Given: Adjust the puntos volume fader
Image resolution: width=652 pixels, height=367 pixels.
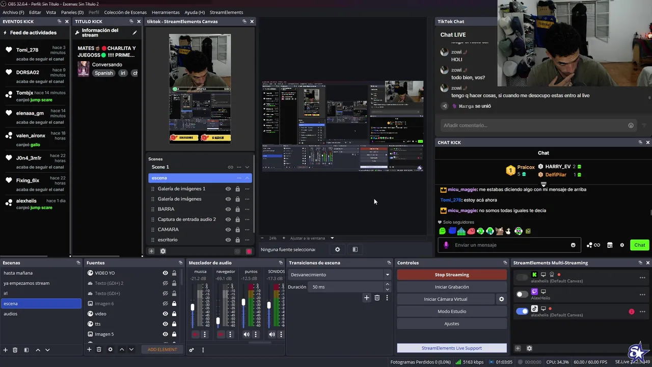Looking at the screenshot, I should [x=243, y=303].
